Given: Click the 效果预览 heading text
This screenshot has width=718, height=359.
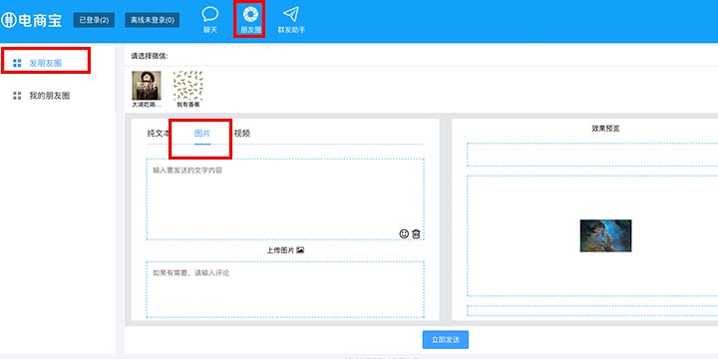Looking at the screenshot, I should [x=605, y=129].
